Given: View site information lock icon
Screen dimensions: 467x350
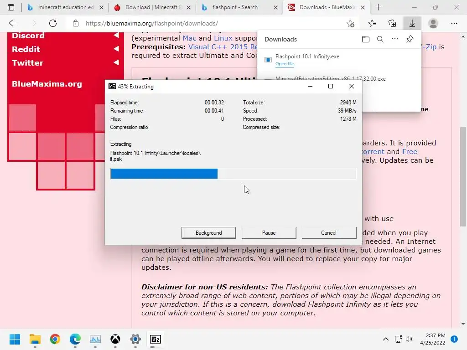Looking at the screenshot, I should coord(76,23).
